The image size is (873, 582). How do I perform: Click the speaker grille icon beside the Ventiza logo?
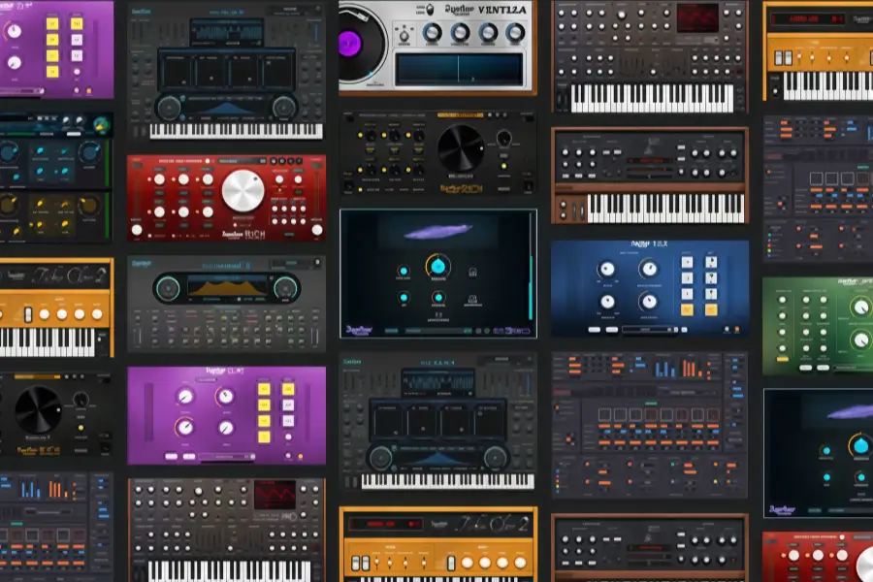pos(431,9)
